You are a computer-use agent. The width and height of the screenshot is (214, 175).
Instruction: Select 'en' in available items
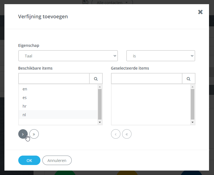[58, 89]
